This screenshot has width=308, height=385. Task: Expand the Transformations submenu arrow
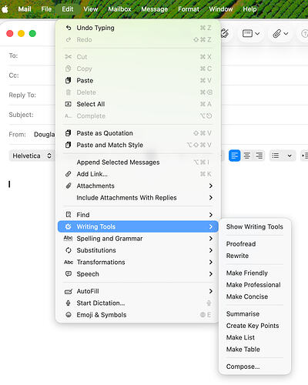pyautogui.click(x=211, y=262)
